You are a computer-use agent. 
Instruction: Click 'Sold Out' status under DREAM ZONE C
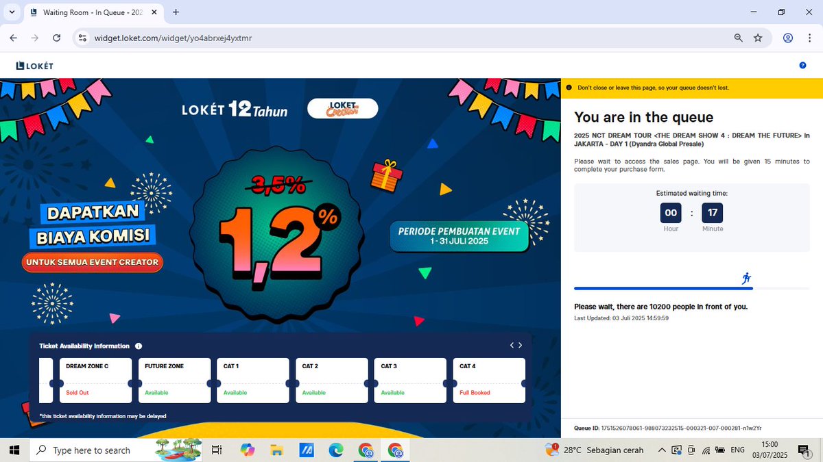77,393
